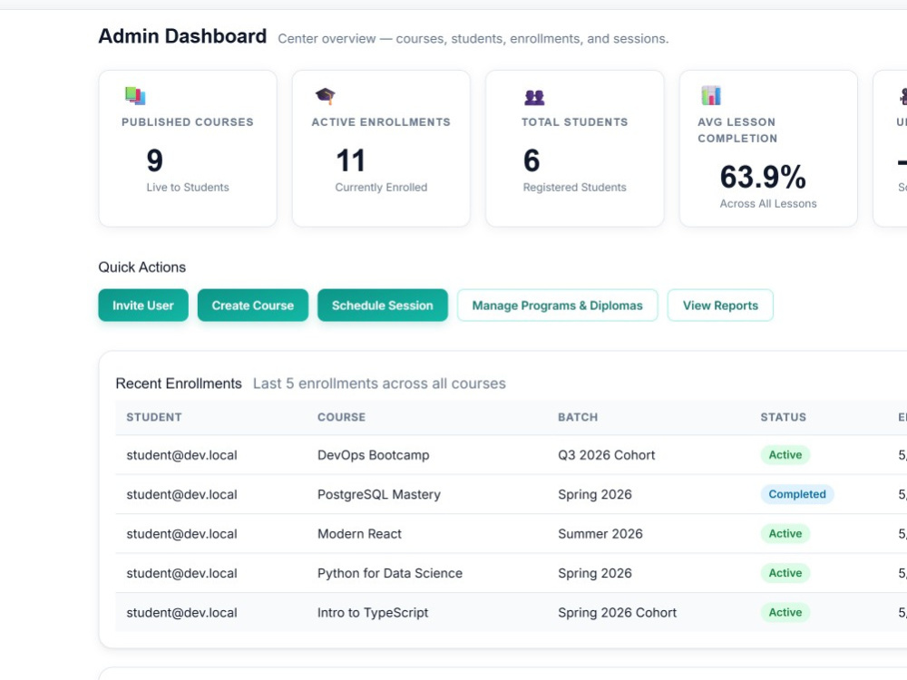Click Spring 2026 in Python row
907x680 pixels.
click(x=595, y=573)
